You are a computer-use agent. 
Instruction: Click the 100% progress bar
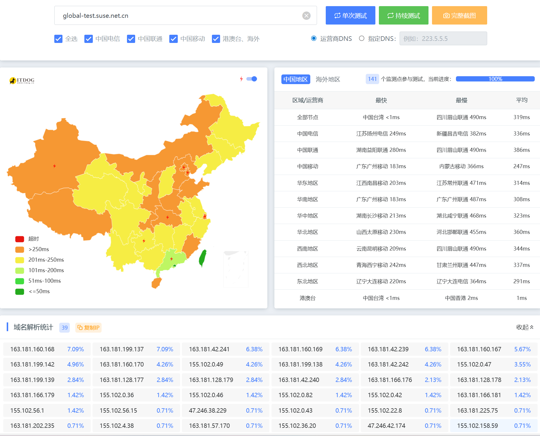tap(495, 79)
